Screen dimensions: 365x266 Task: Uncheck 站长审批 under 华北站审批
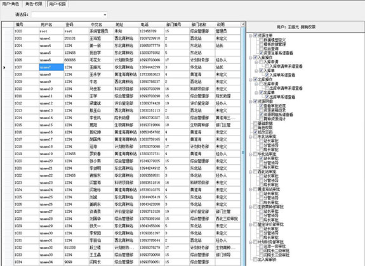pyautogui.click(x=261, y=158)
